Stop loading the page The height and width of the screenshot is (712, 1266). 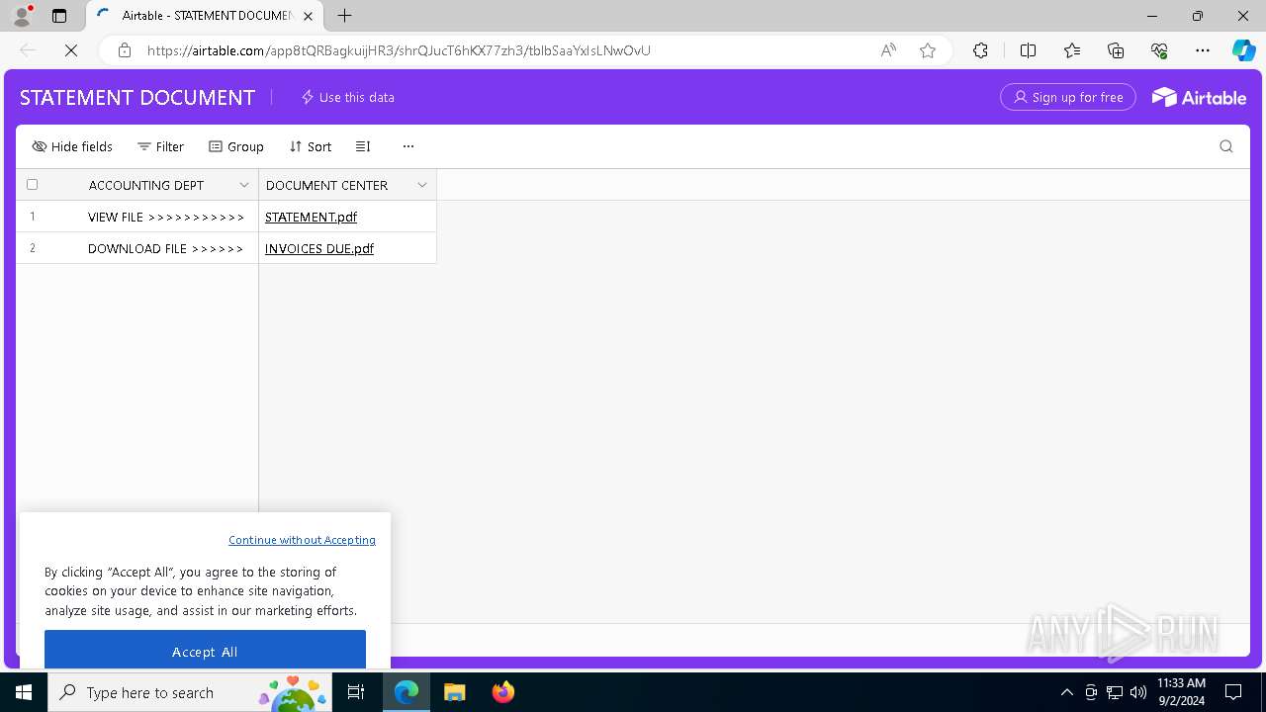[x=71, y=50]
